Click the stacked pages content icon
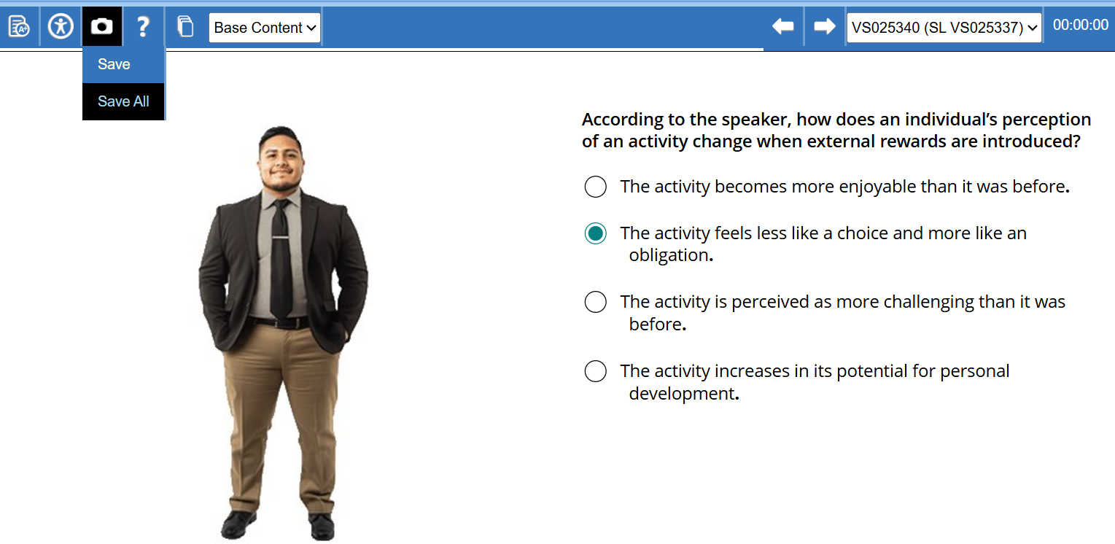The image size is (1115, 544). pyautogui.click(x=186, y=28)
